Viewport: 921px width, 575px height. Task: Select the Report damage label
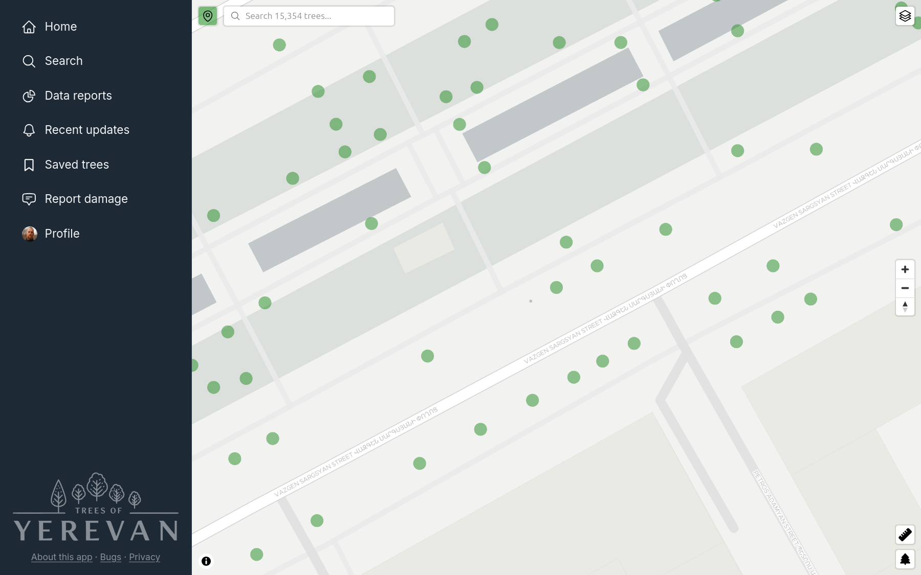(x=86, y=199)
